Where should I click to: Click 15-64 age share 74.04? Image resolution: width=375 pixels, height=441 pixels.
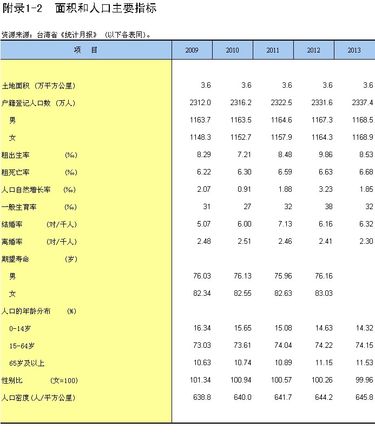click(x=283, y=345)
